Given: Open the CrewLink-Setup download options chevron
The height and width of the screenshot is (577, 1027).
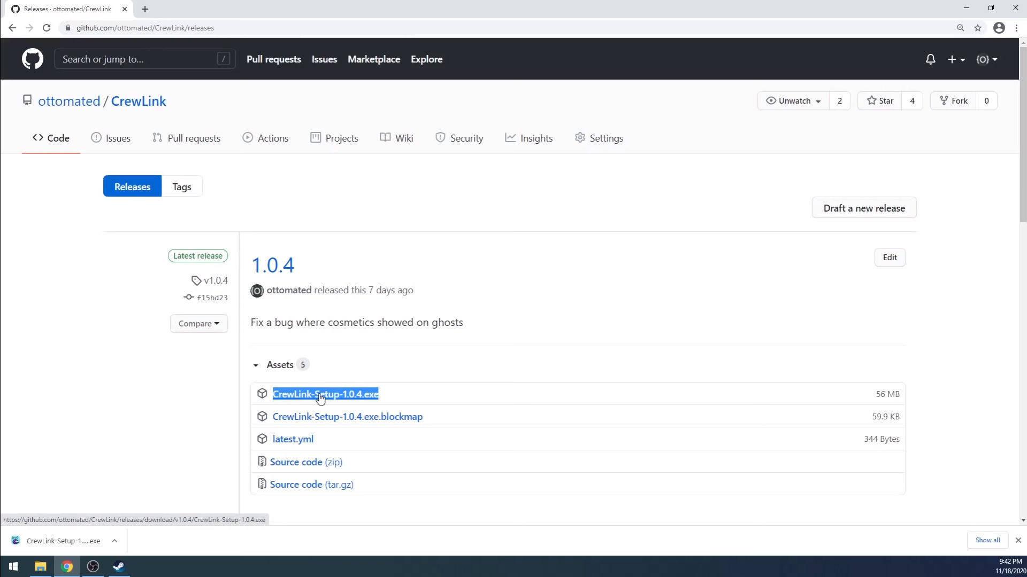Looking at the screenshot, I should click(x=114, y=541).
